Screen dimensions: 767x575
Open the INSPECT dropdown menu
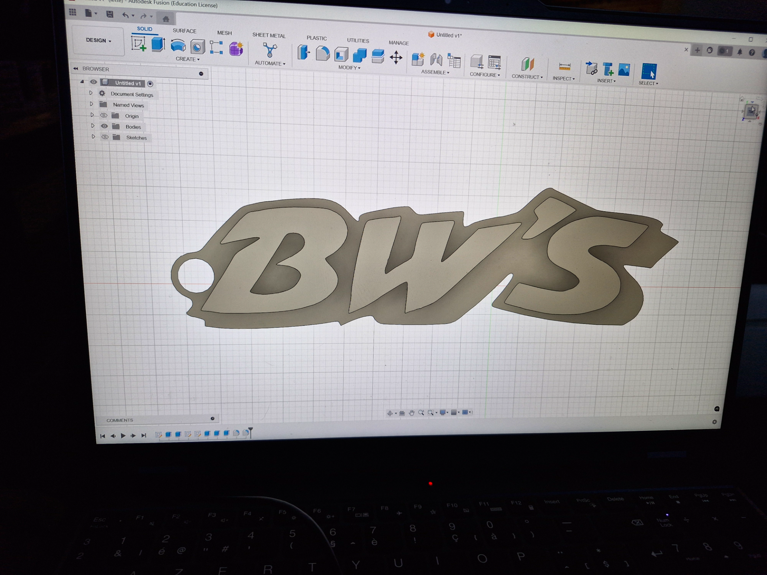[x=563, y=79]
